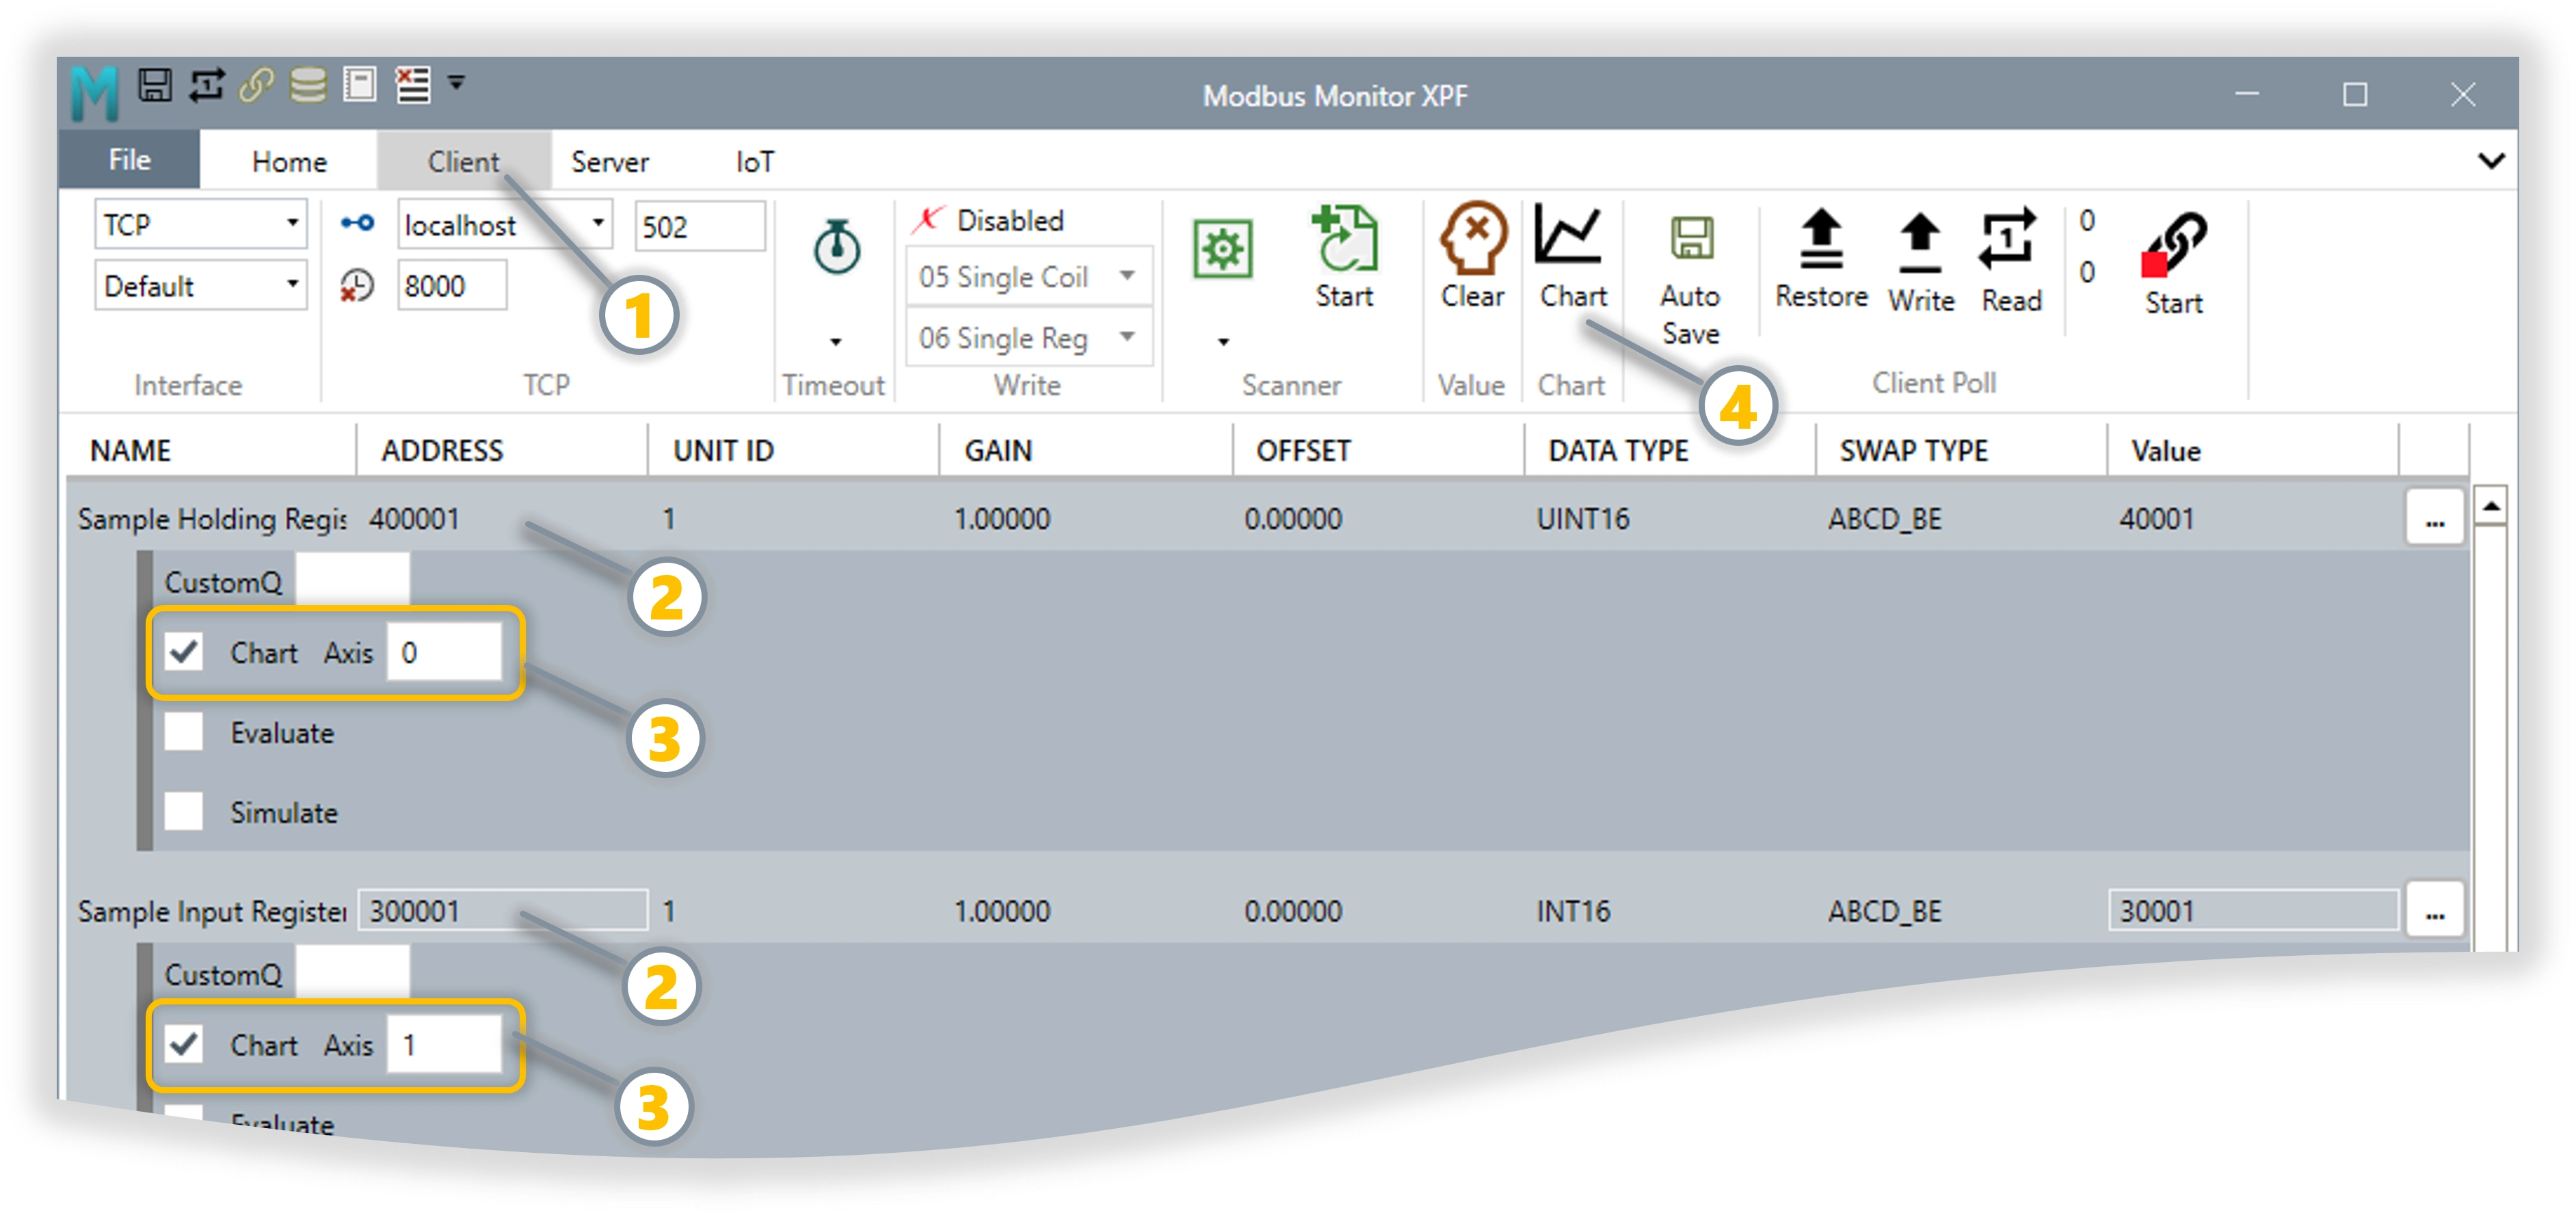Select the value cell showing 40001
The height and width of the screenshot is (1215, 2576).
(2156, 519)
